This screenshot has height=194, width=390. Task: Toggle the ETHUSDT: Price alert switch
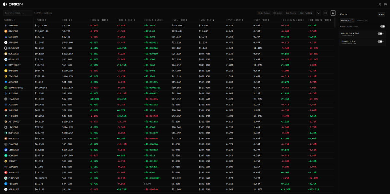coord(380,42)
